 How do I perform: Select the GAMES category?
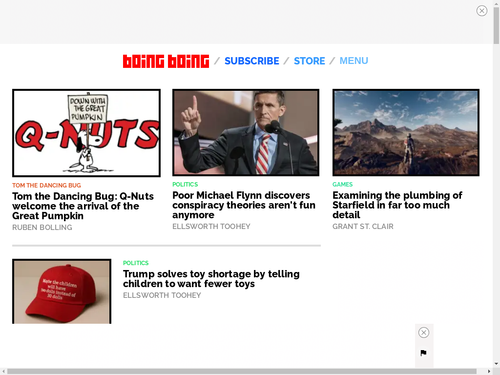tap(342, 184)
